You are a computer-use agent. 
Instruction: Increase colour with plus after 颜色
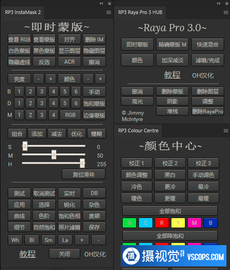(100, 79)
